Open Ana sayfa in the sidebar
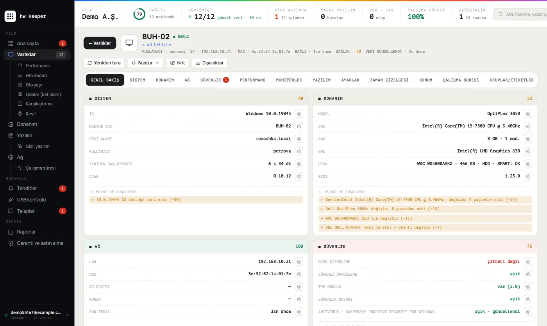 point(37,43)
